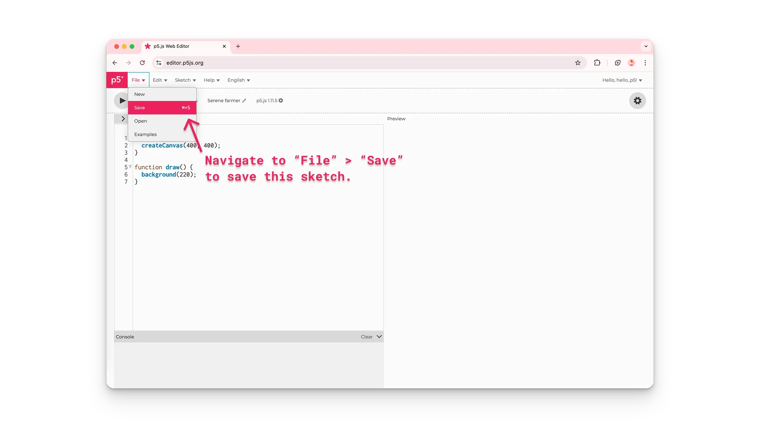This screenshot has height=427, width=760.
Task: Click the gear beside p5.js 1.11.5
Action: pos(281,100)
